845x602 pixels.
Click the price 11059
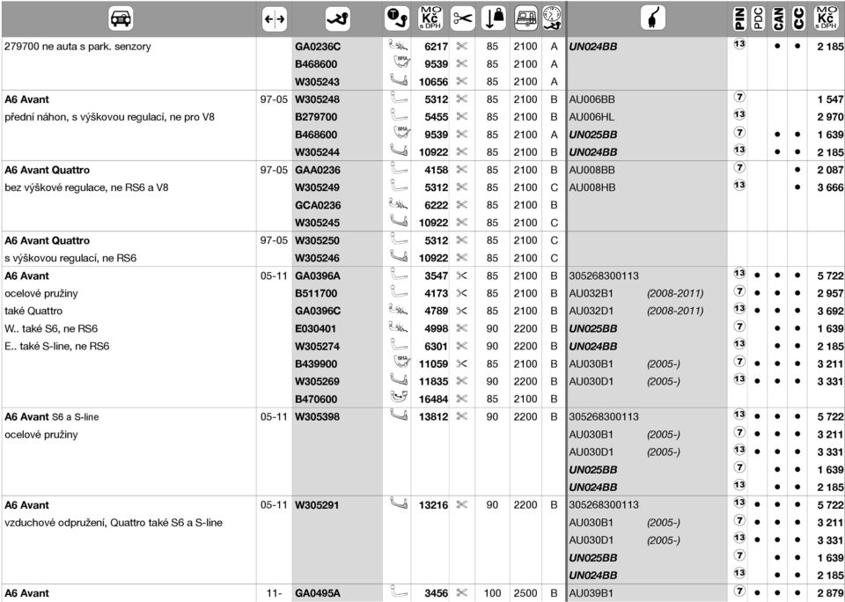click(433, 363)
